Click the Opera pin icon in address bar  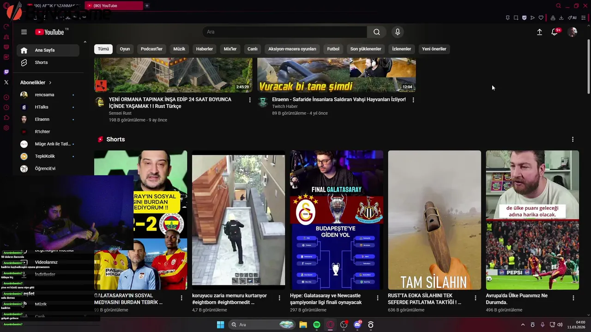[507, 18]
